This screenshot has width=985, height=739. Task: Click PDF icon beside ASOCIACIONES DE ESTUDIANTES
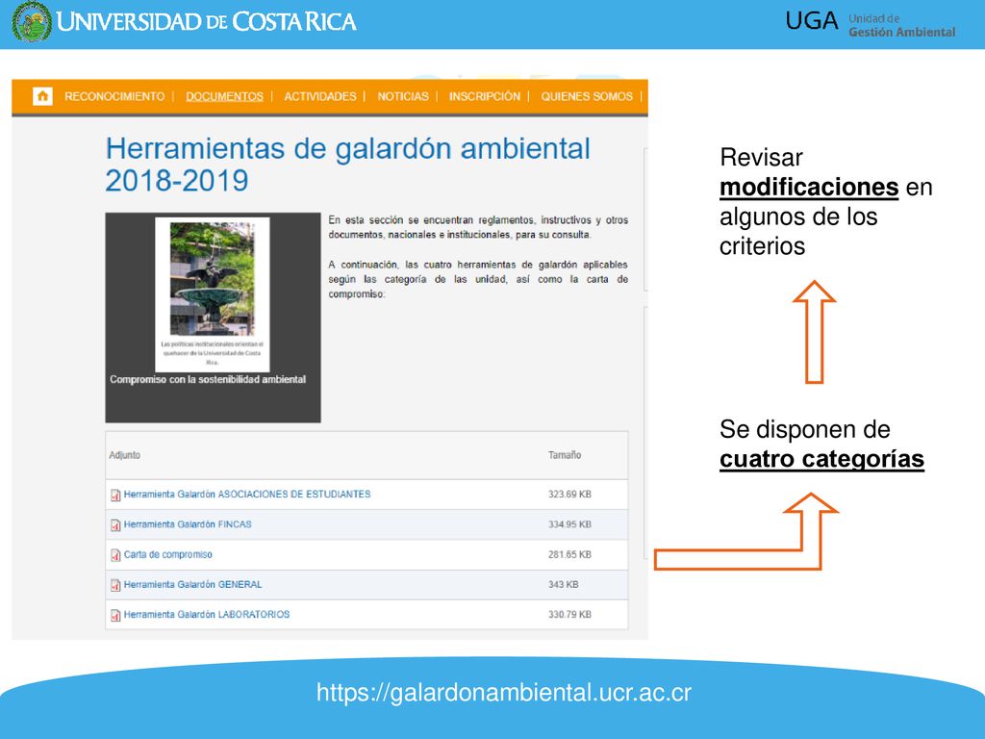pyautogui.click(x=115, y=496)
